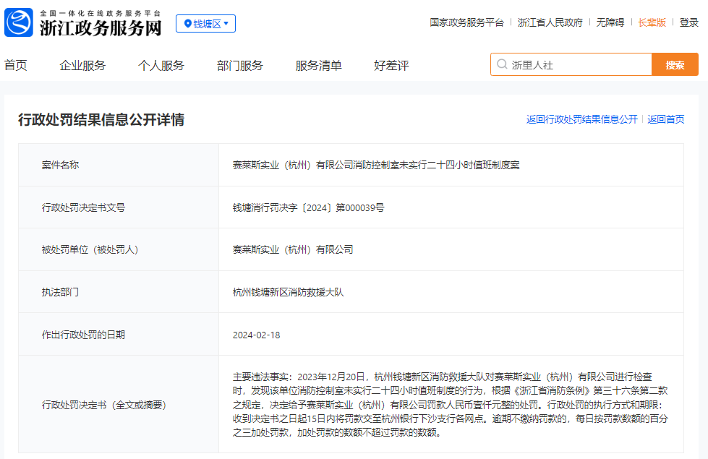Click the magnifier icon in the search box
This screenshot has height=459, width=708.
coord(502,64)
